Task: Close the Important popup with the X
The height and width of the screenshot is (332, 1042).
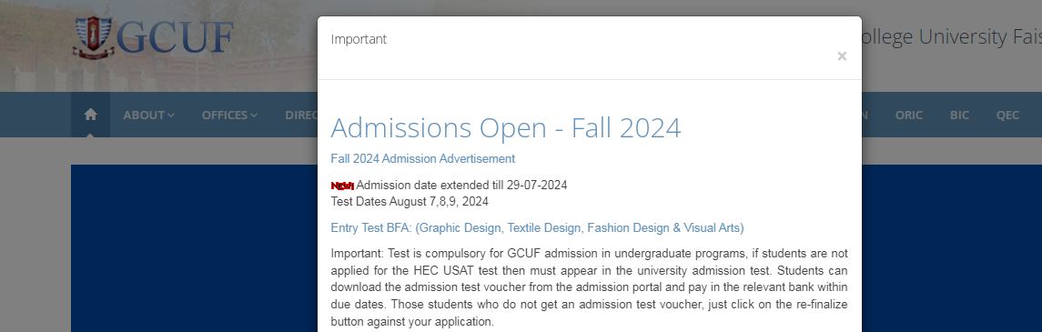Action: tap(841, 56)
